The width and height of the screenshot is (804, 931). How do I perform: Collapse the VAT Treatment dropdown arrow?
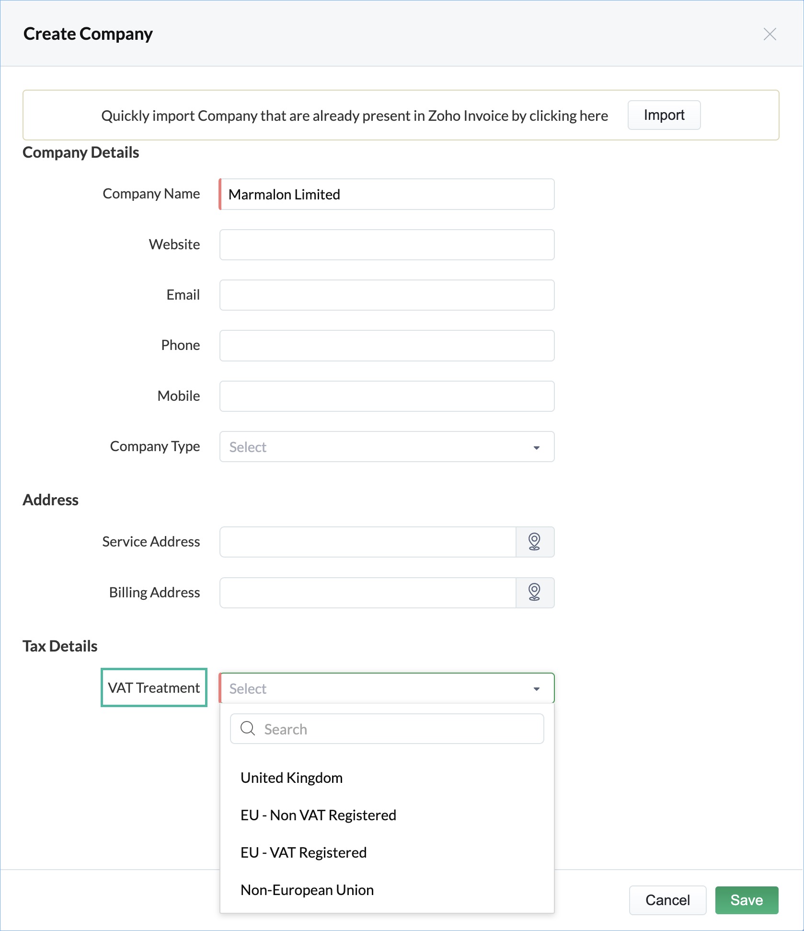pyautogui.click(x=537, y=689)
